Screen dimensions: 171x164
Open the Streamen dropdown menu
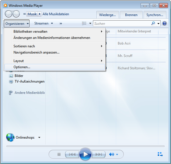44,23
